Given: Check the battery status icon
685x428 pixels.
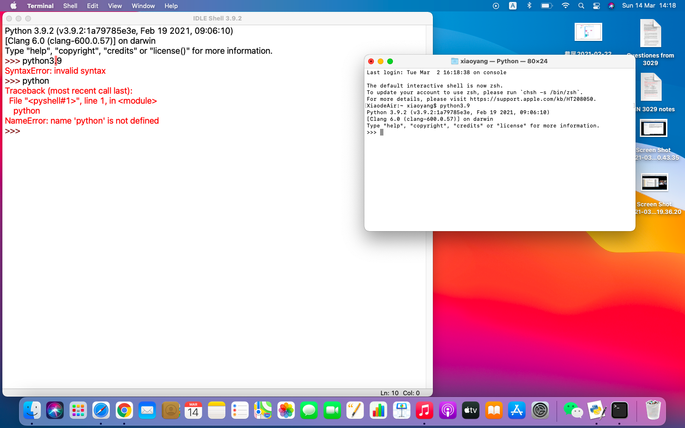Looking at the screenshot, I should [547, 6].
